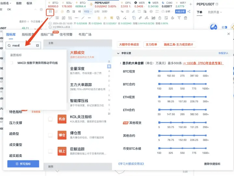Click the orange 爆仓 icon for 爆仓图

click(x=62, y=135)
